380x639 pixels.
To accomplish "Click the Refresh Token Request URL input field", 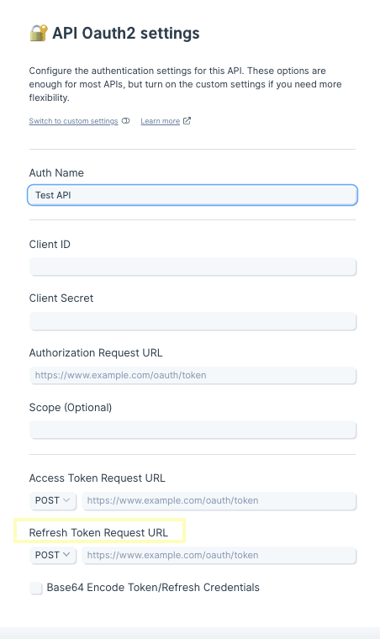I will pos(219,556).
